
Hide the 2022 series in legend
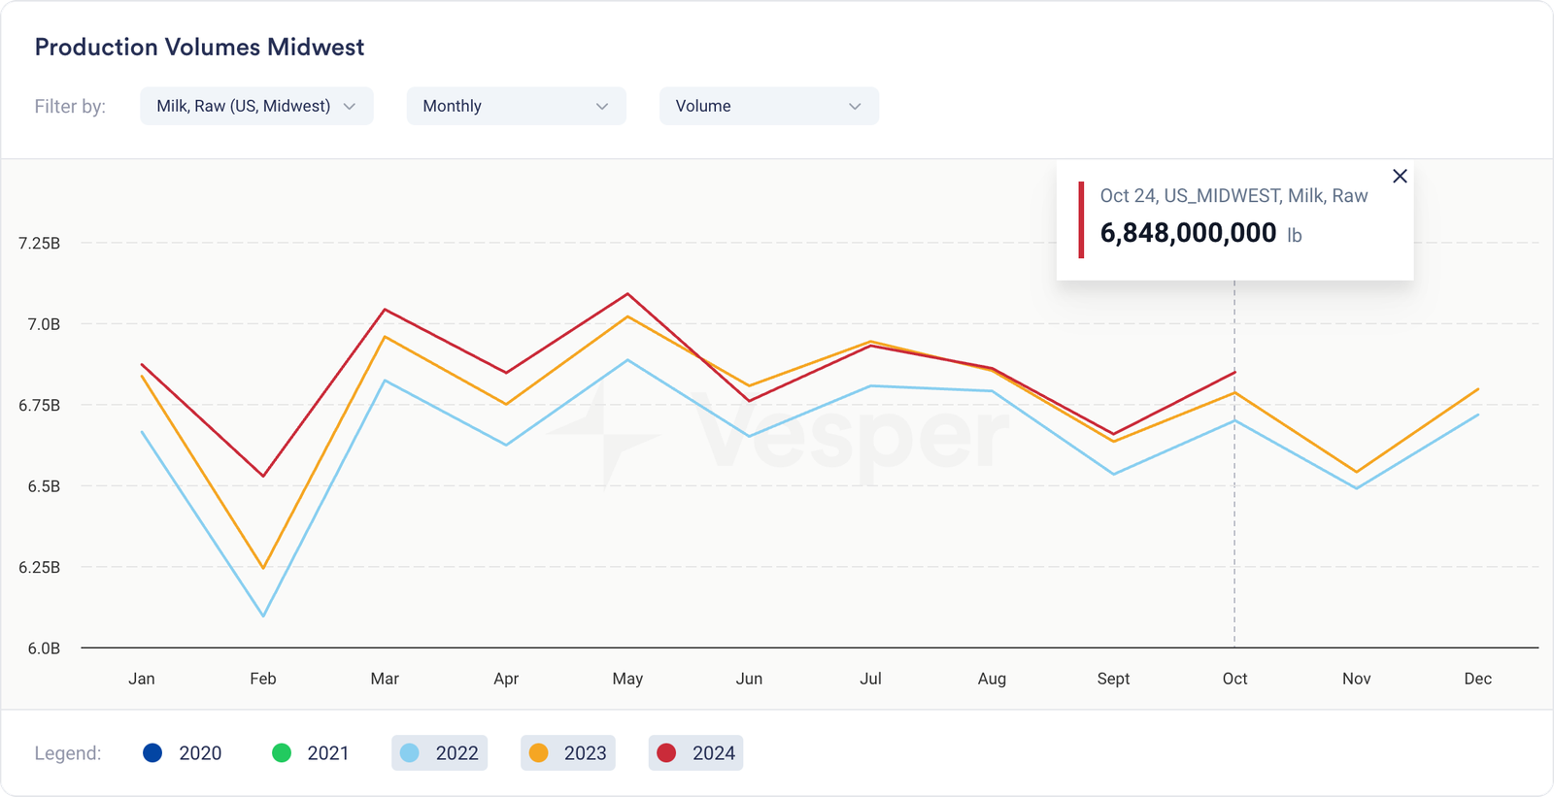440,753
